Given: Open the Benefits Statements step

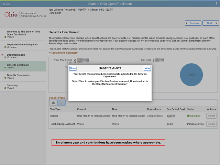Looking at the screenshot, I should tap(23, 76).
